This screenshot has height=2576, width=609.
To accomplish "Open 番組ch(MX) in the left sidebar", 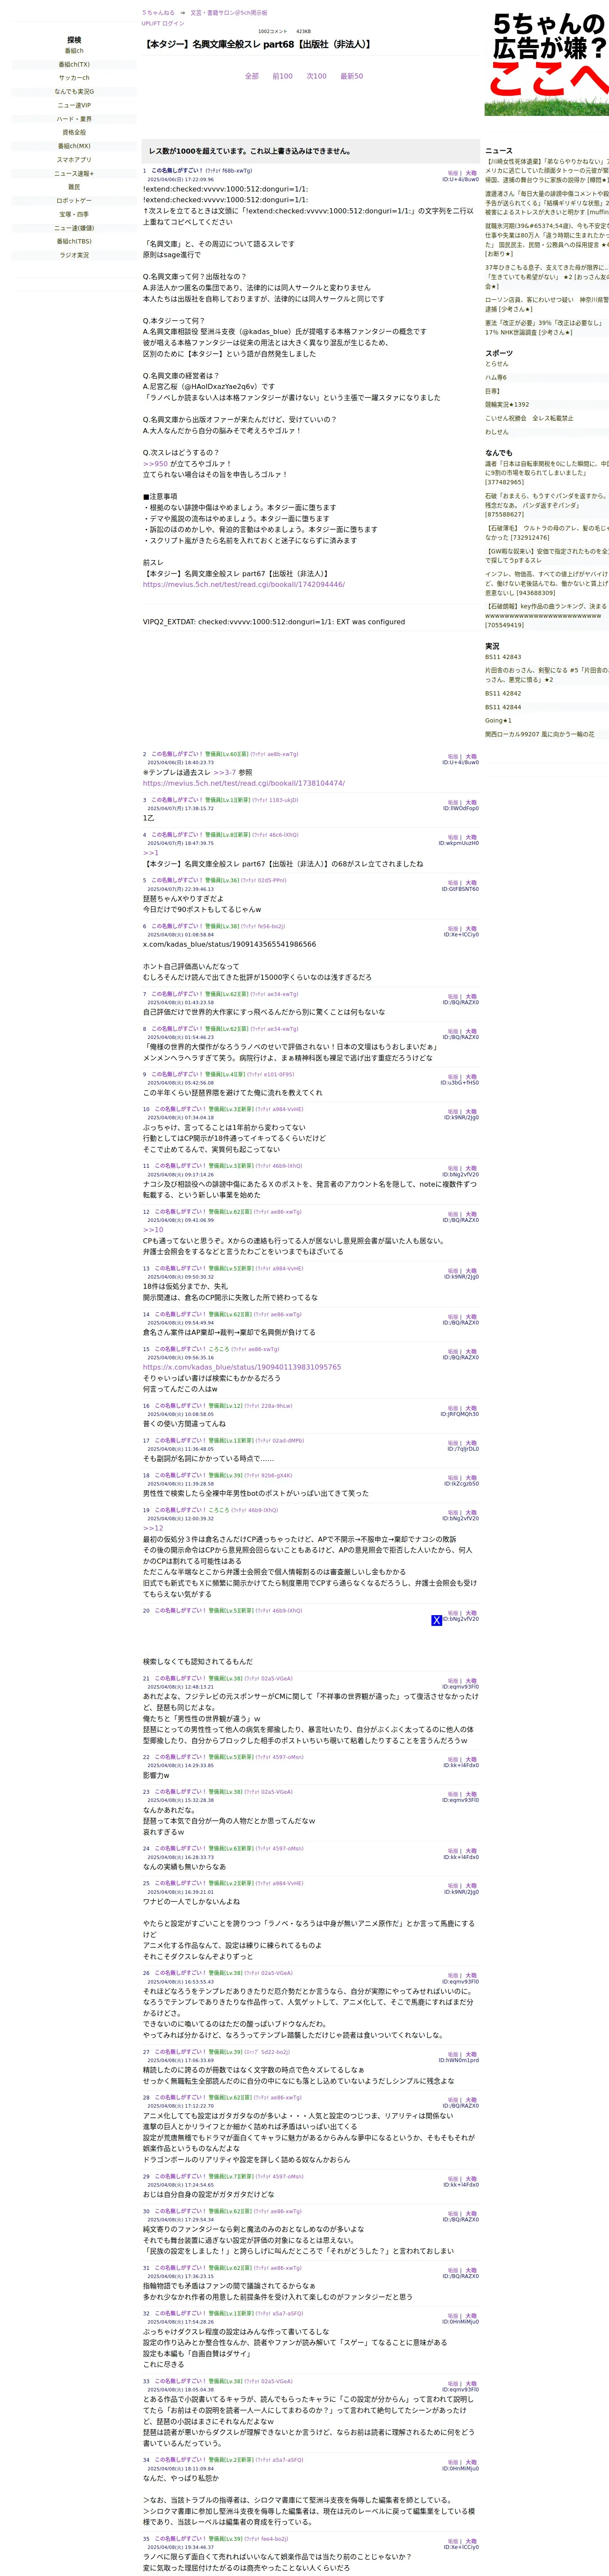I will coord(74,146).
